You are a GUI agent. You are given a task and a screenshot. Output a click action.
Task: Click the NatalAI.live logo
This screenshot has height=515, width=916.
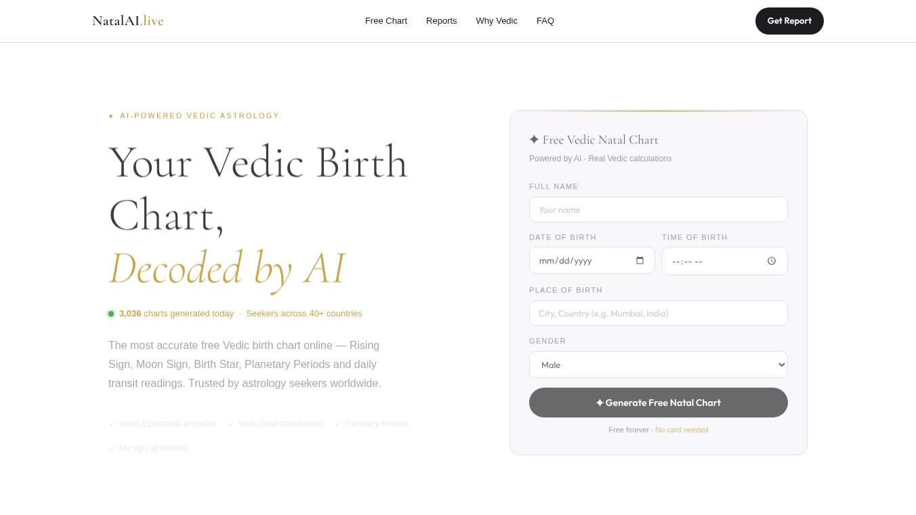pos(128,21)
